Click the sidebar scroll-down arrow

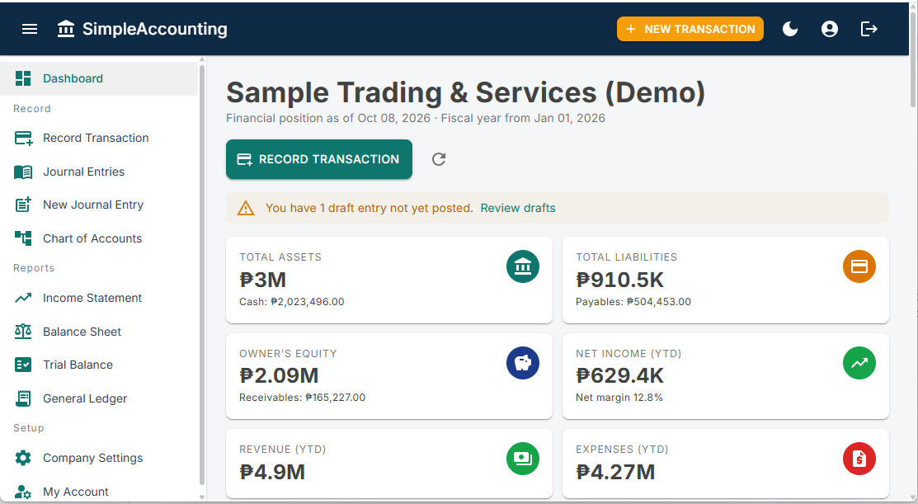[x=202, y=497]
